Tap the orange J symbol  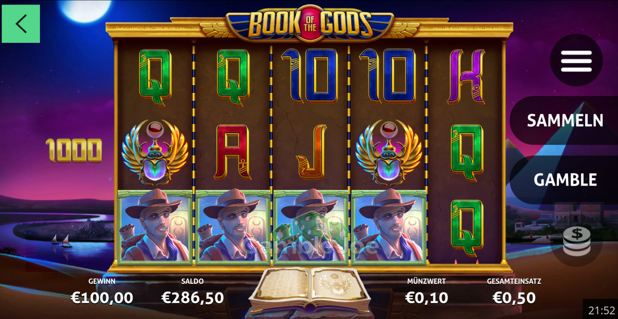[x=311, y=152]
